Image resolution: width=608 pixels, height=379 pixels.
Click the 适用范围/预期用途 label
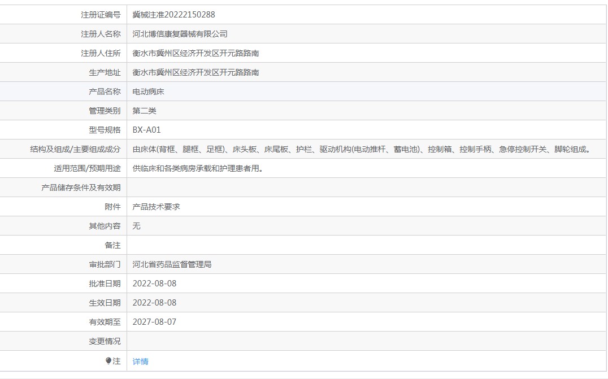click(87, 168)
